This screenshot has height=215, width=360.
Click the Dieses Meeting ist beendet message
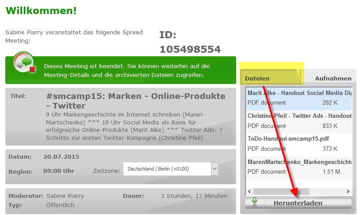pos(127,71)
